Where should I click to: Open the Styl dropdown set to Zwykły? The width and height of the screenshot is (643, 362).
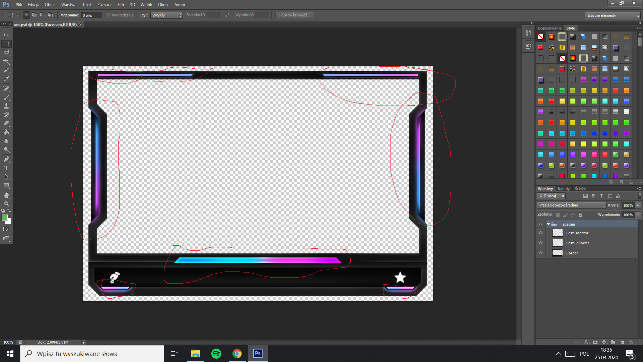pyautogui.click(x=166, y=15)
